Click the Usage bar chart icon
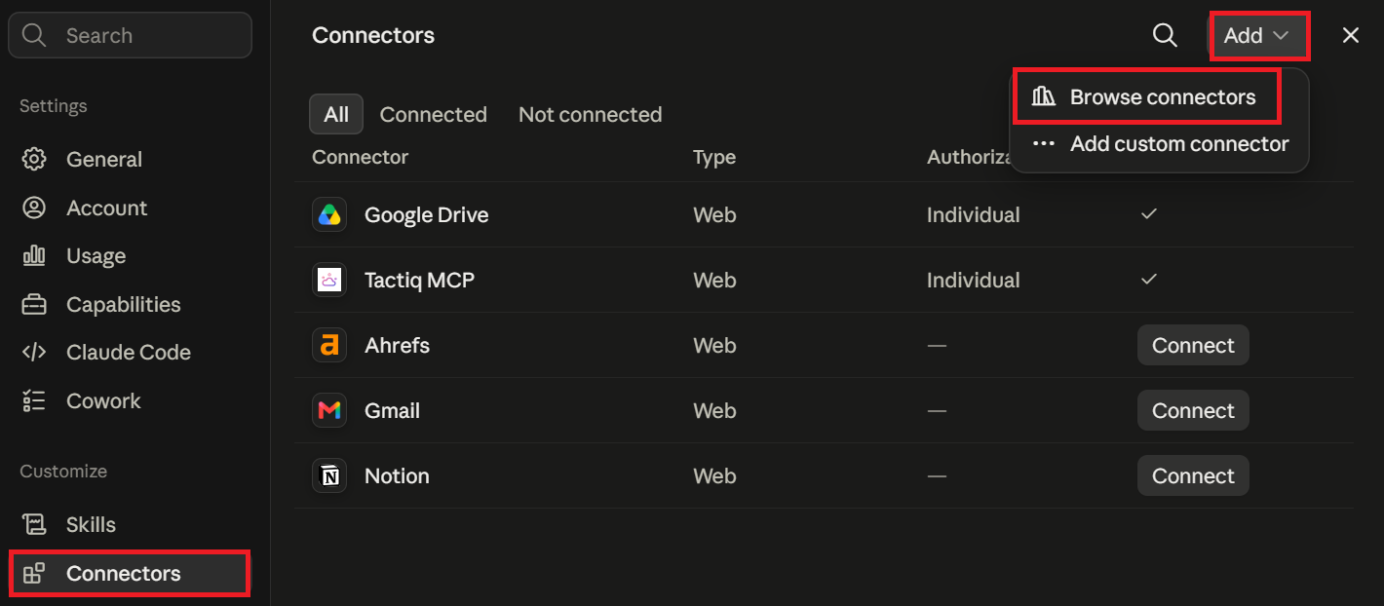The height and width of the screenshot is (606, 1384). tap(34, 255)
